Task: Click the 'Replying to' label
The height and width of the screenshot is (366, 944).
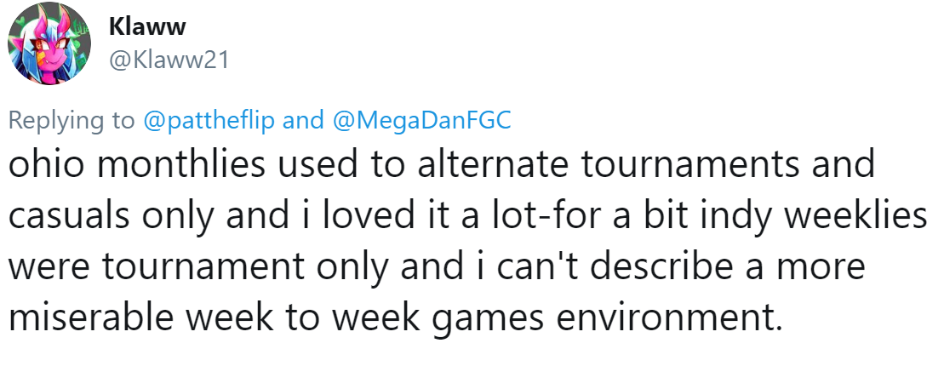Action: pos(72,121)
